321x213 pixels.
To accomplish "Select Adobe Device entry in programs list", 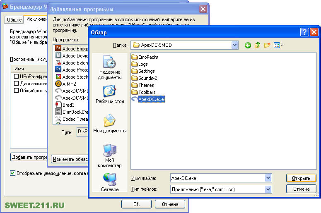I will pyautogui.click(x=71, y=55).
